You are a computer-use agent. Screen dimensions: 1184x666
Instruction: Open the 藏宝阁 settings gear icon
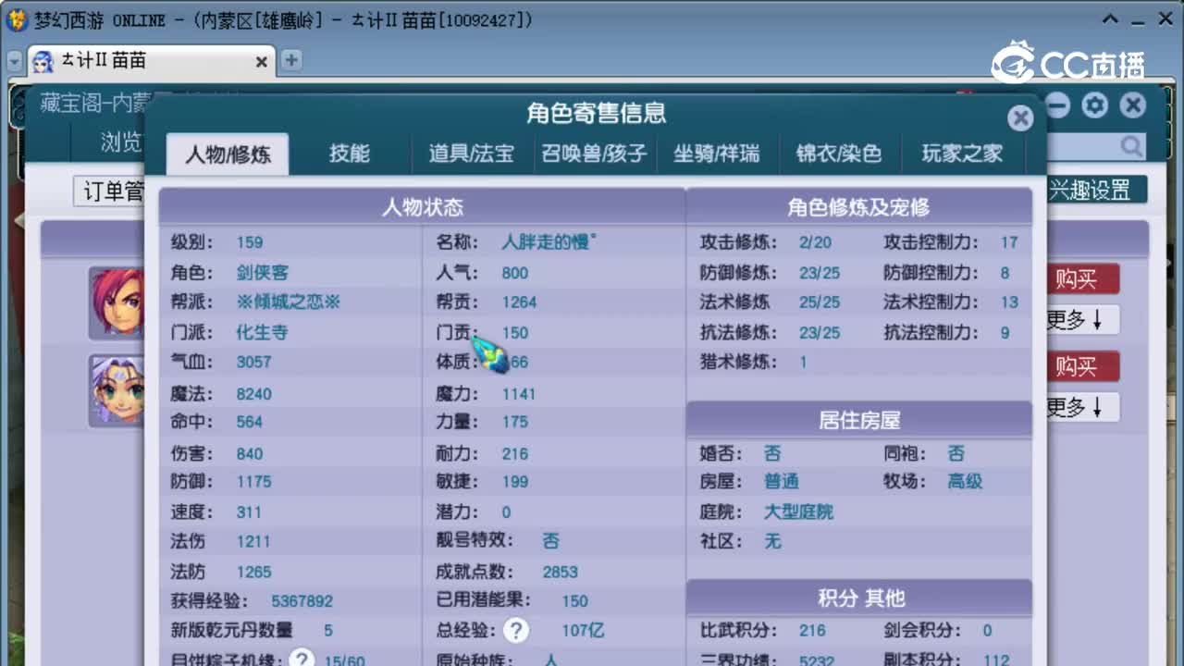pos(1094,105)
